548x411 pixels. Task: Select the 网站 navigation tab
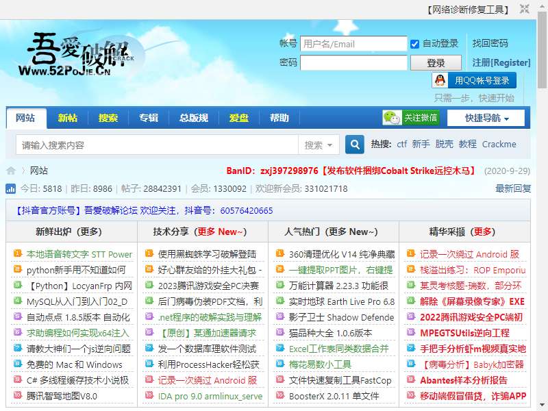click(x=25, y=118)
